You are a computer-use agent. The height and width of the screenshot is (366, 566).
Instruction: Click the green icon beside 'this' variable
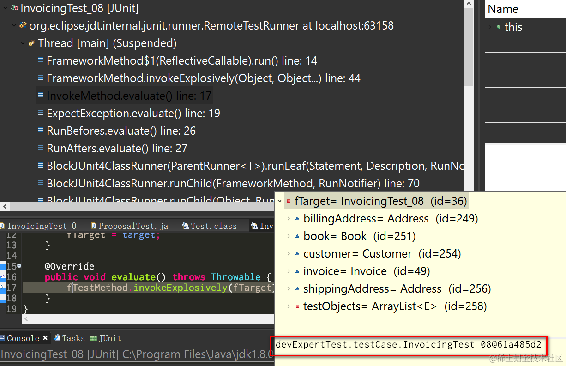[x=499, y=27]
